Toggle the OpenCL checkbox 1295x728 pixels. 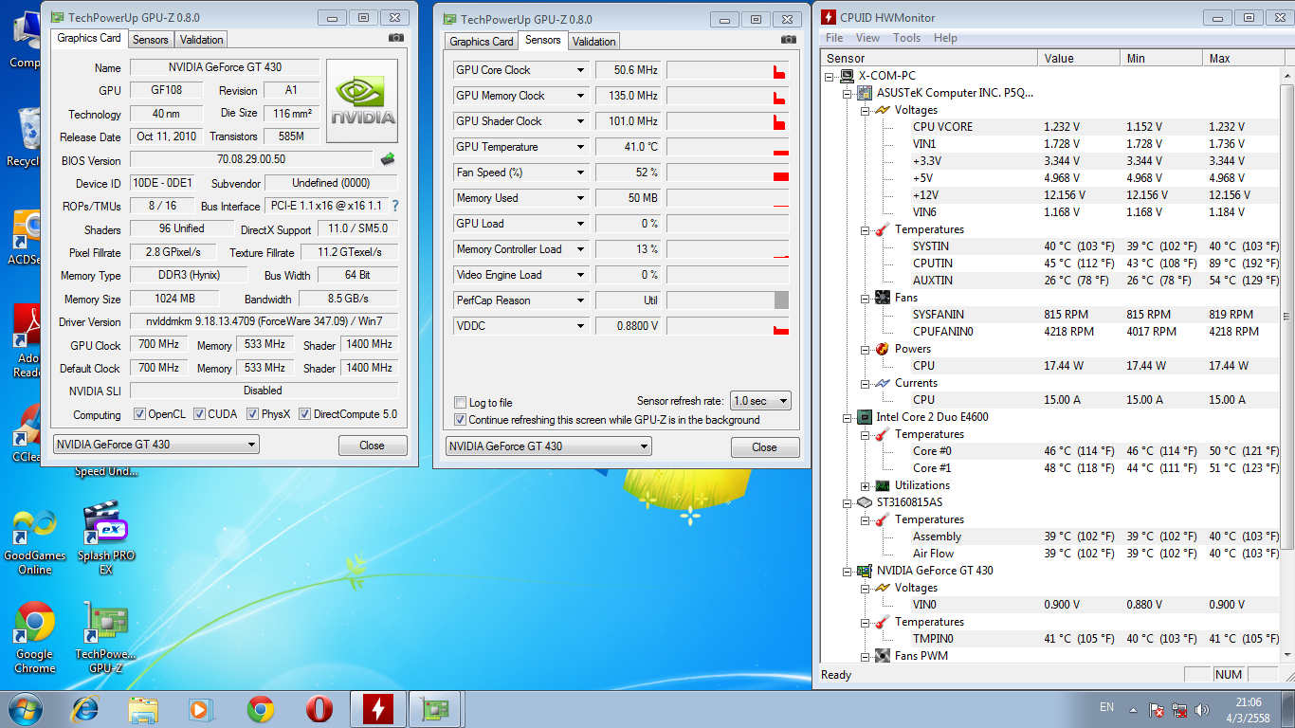(x=139, y=414)
